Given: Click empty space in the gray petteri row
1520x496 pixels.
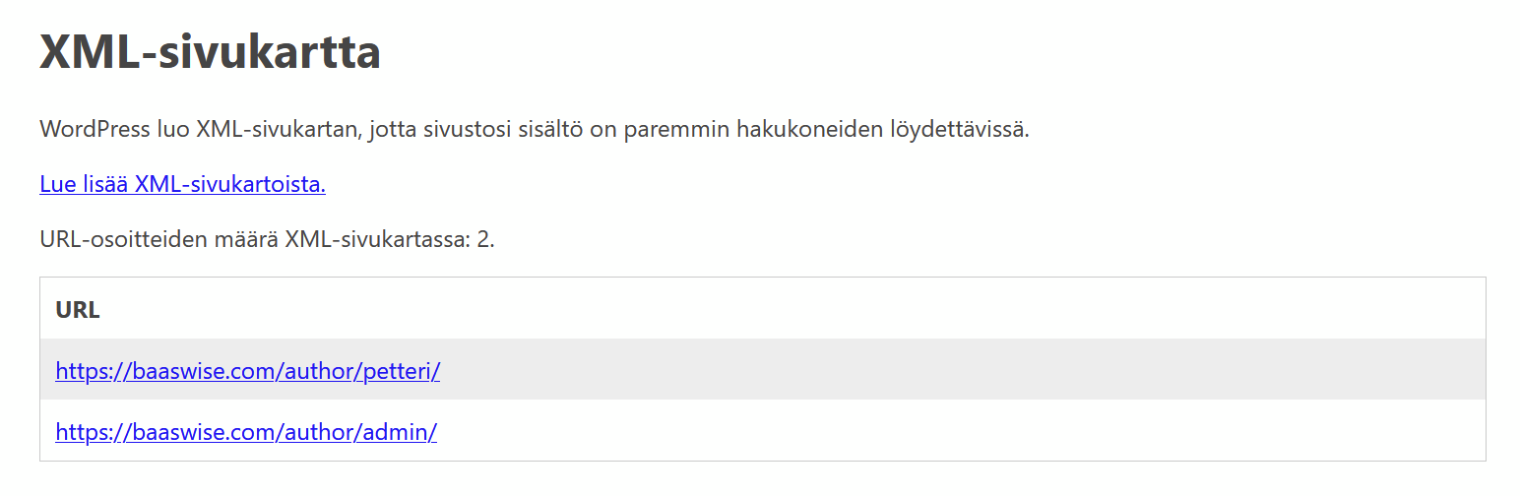Looking at the screenshot, I should coord(935,371).
